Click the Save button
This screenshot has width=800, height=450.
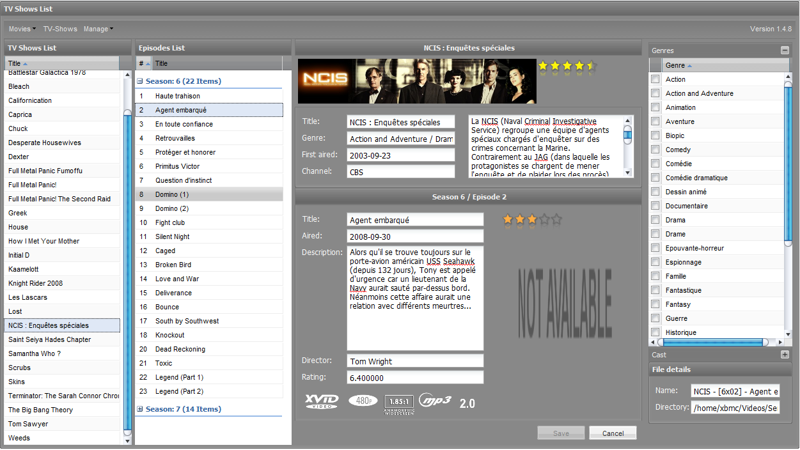[x=561, y=433]
